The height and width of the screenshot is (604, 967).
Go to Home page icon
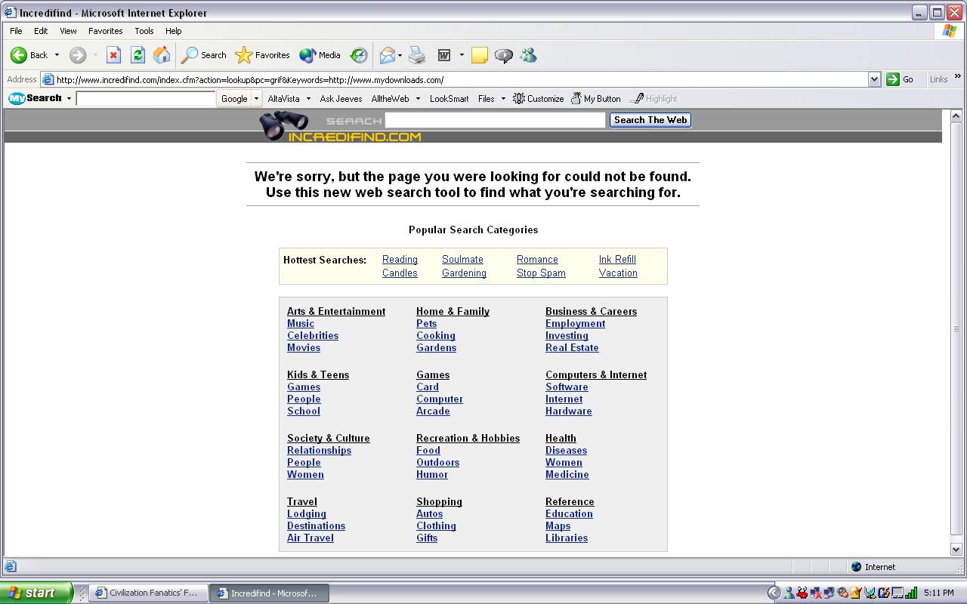(162, 55)
